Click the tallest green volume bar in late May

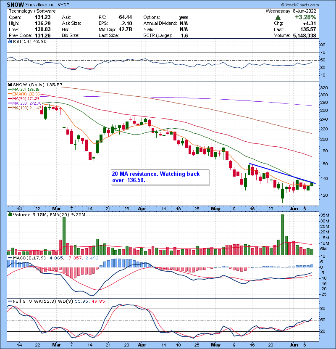[282, 235]
